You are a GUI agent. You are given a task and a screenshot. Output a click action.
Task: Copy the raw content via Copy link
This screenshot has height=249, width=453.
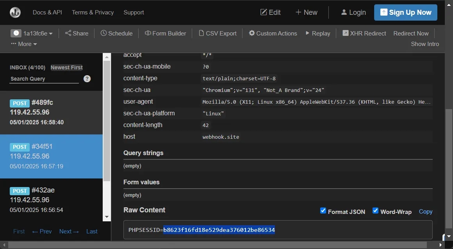425,212
